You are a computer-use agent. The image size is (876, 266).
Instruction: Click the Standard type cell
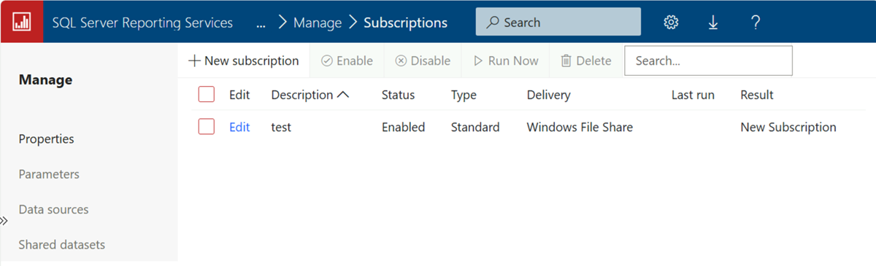(475, 127)
